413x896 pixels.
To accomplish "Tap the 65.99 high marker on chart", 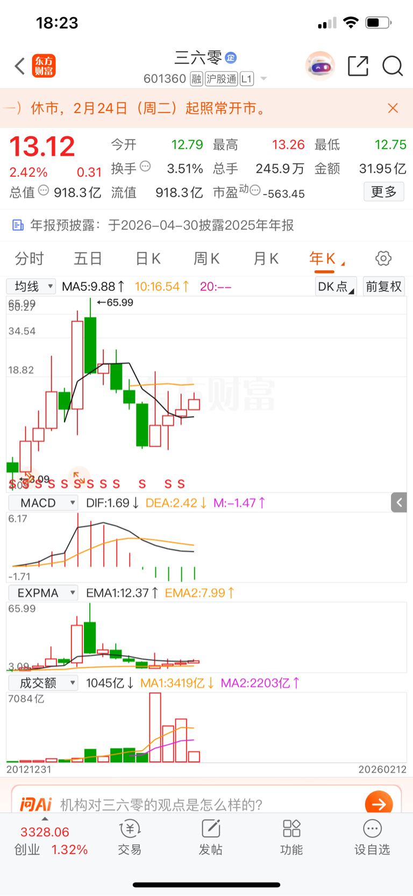I will [115, 303].
